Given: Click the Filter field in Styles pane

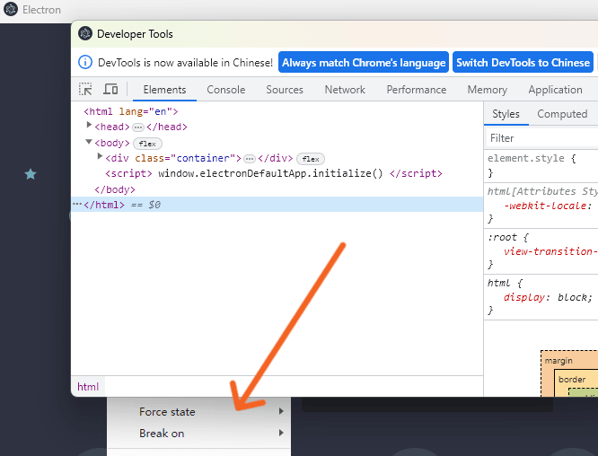Looking at the screenshot, I should 541,138.
